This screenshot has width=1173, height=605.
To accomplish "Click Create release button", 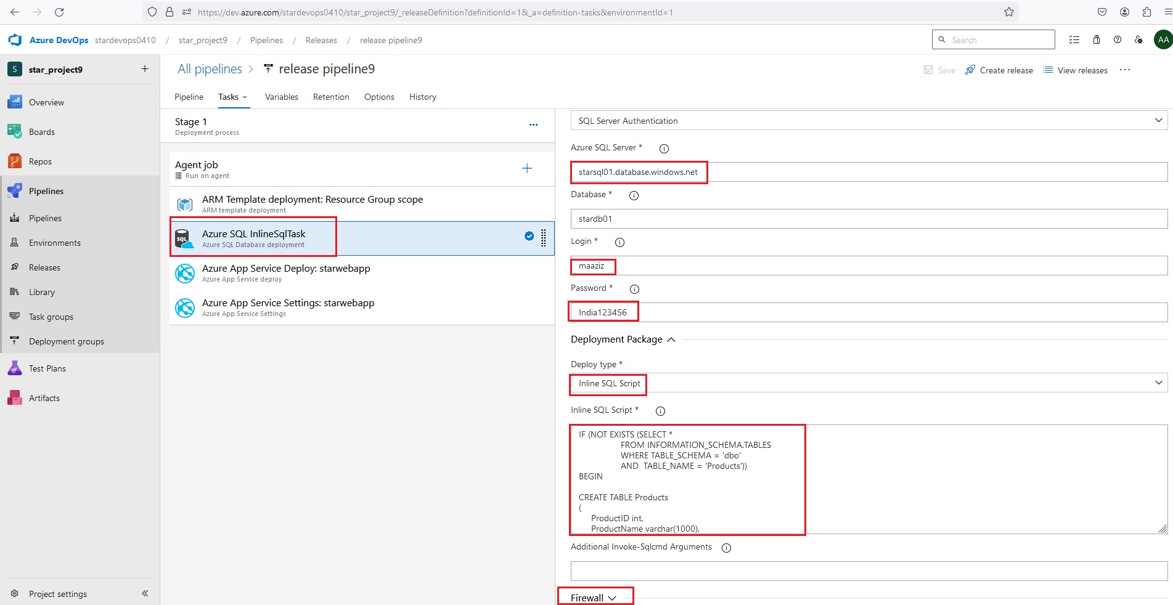I will pyautogui.click(x=999, y=70).
